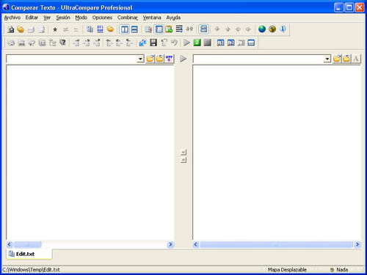Select folder compare mode yellow folder icon
This screenshot has width=367, height=275.
click(111, 29)
